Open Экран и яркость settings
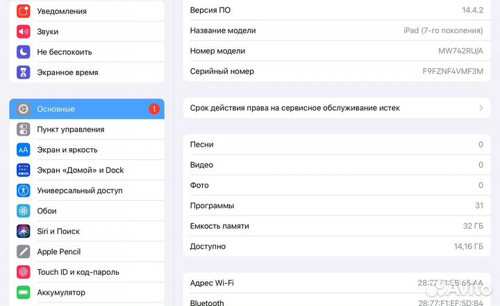 (x=87, y=150)
